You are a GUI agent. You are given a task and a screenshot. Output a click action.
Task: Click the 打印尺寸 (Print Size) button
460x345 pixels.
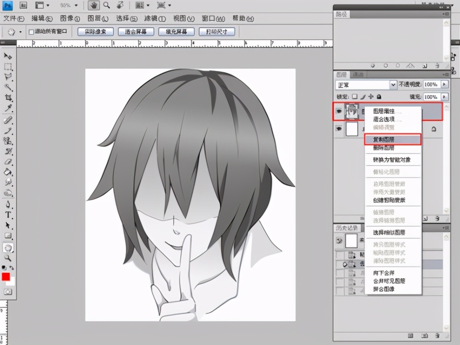click(217, 32)
